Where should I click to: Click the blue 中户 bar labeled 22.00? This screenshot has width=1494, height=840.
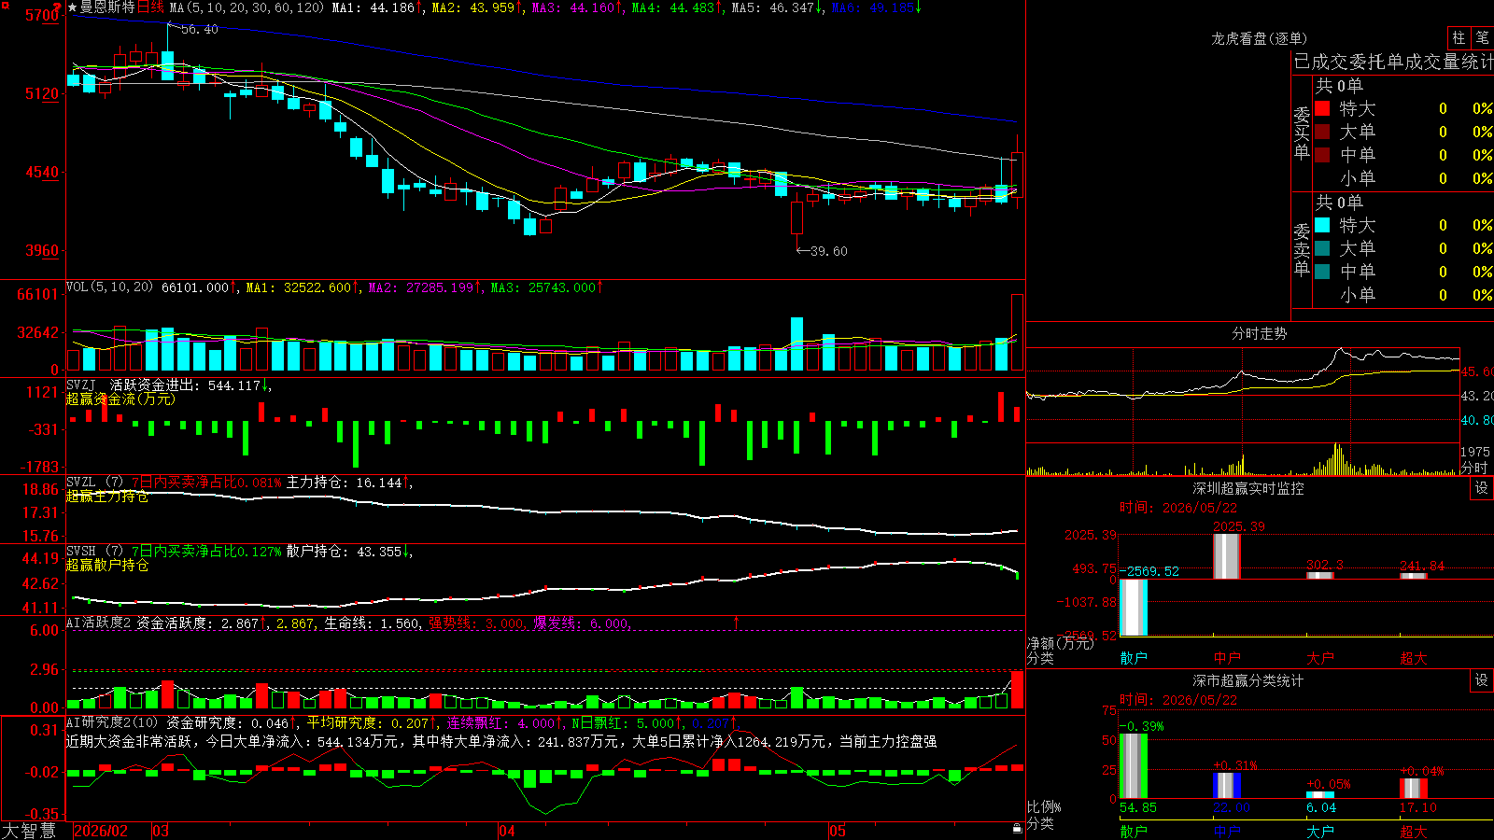[1227, 786]
